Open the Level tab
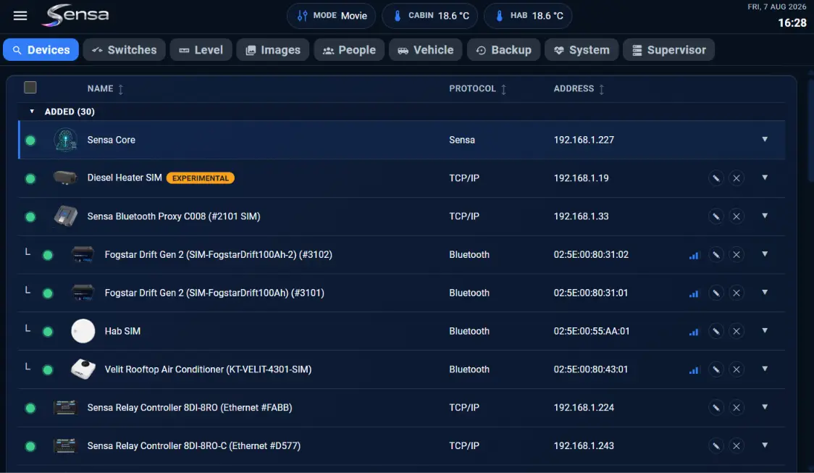The width and height of the screenshot is (814, 473). tap(201, 50)
